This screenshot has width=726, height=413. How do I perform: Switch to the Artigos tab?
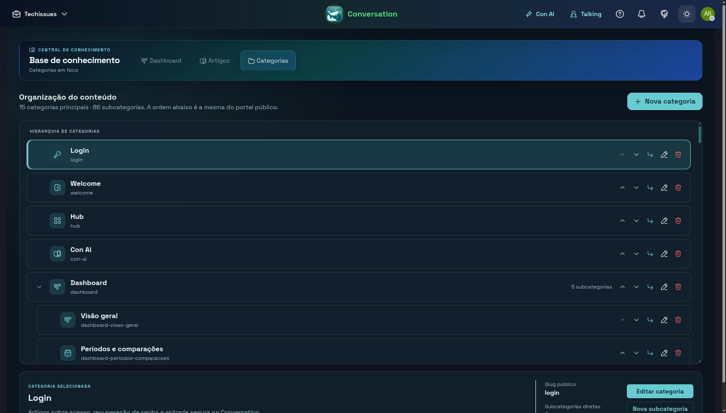(x=215, y=60)
